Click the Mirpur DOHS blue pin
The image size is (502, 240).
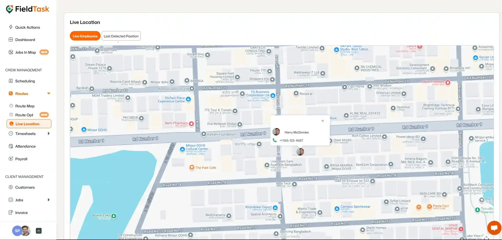[84, 129]
